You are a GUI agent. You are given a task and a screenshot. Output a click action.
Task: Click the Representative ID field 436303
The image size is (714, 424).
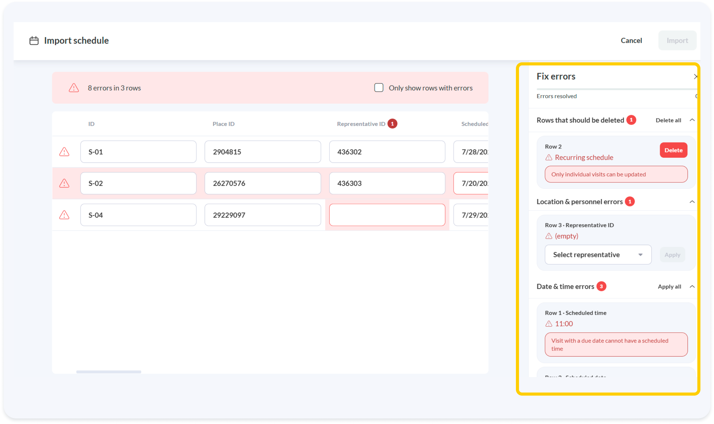(387, 183)
